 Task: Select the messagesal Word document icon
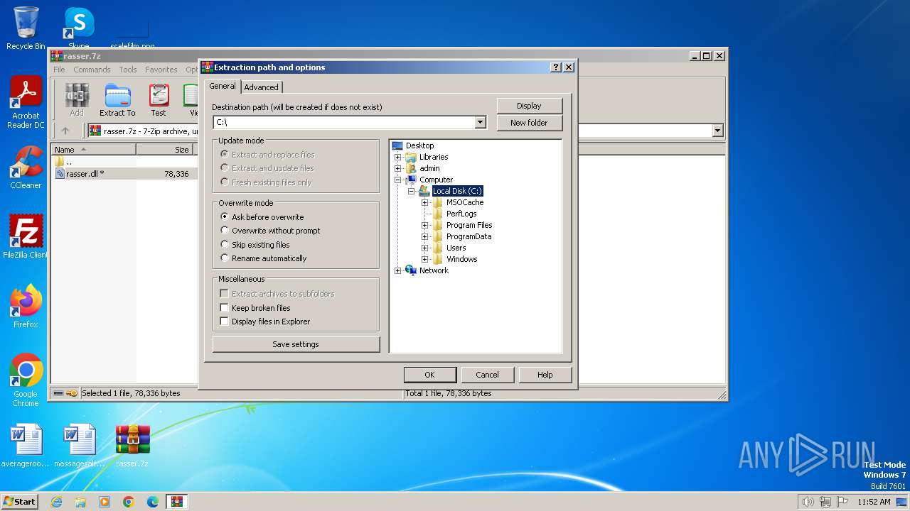click(79, 446)
